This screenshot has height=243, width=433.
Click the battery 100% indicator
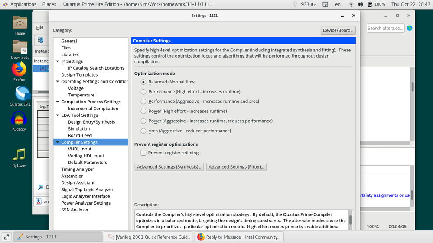tap(376, 4)
